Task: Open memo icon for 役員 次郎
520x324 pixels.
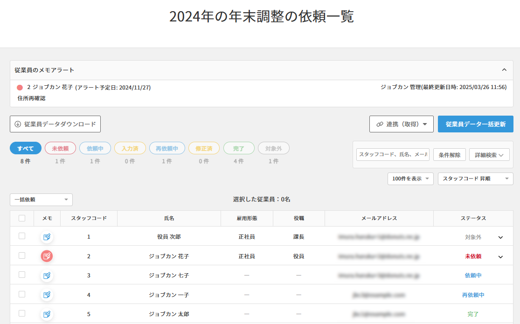Action: point(47,237)
